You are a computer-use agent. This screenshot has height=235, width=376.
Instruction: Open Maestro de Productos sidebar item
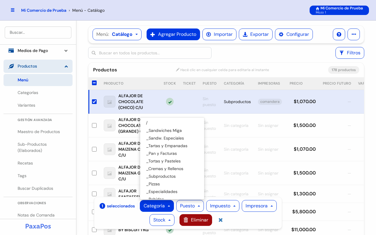point(38,132)
